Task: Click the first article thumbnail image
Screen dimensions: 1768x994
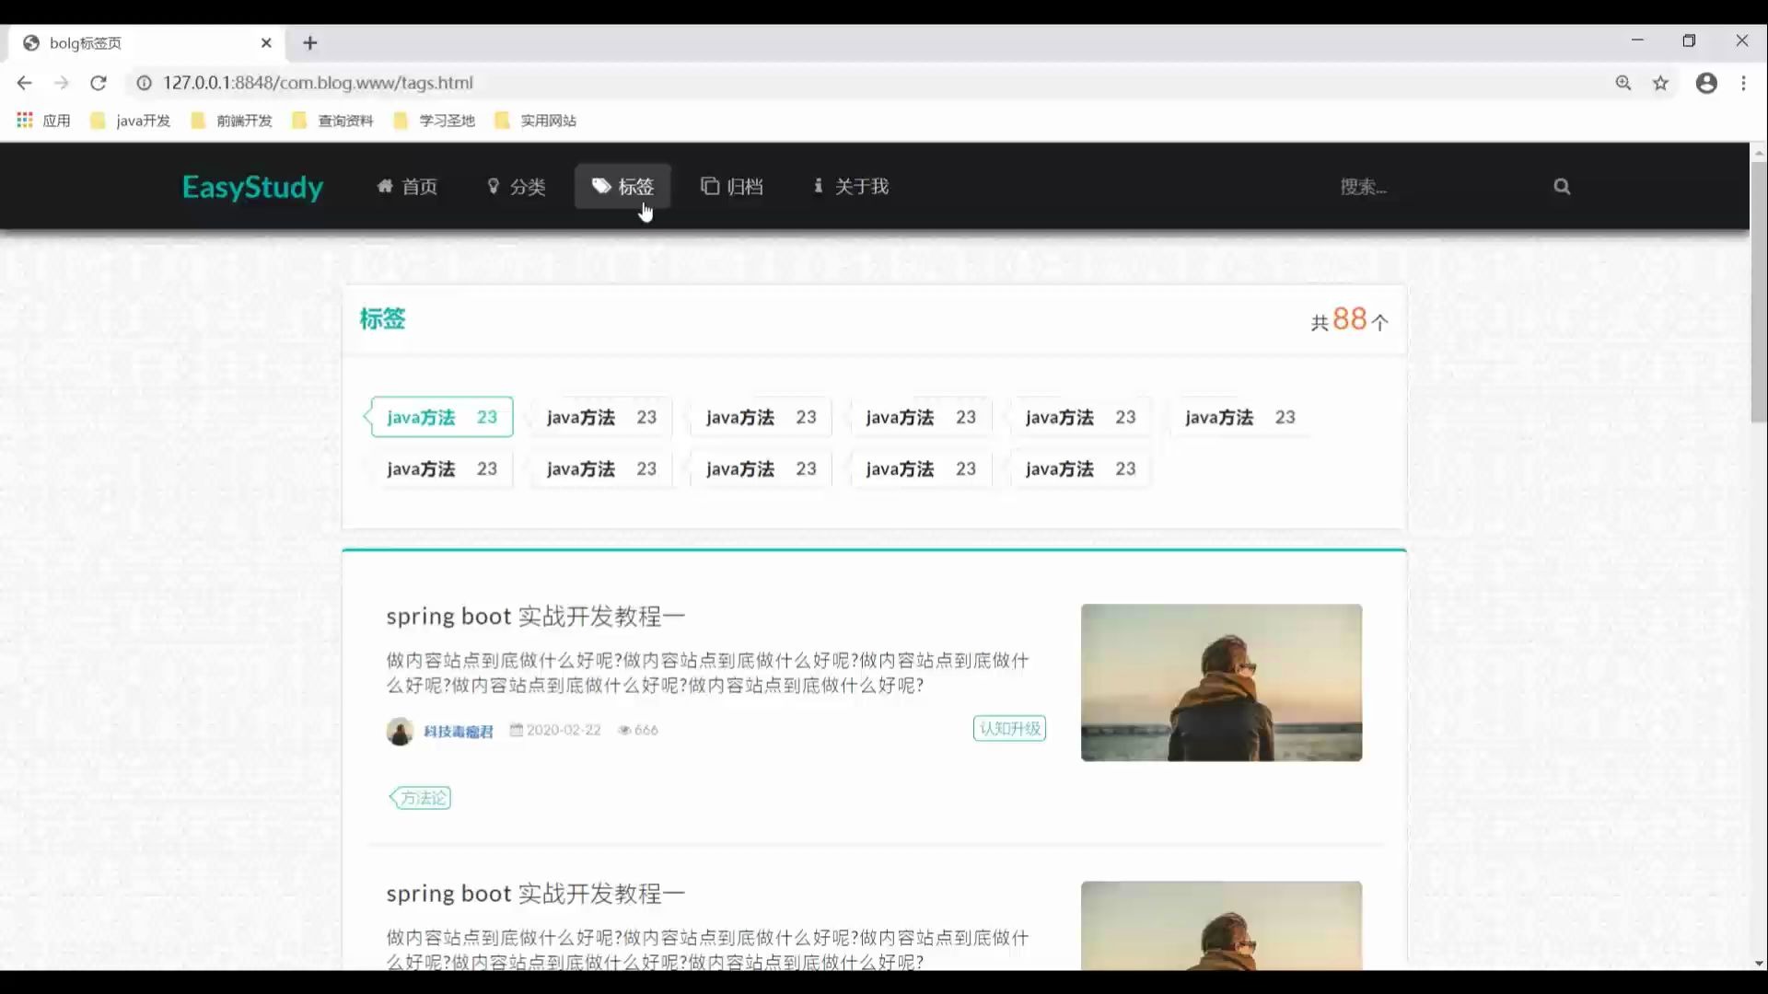Action: [1221, 682]
